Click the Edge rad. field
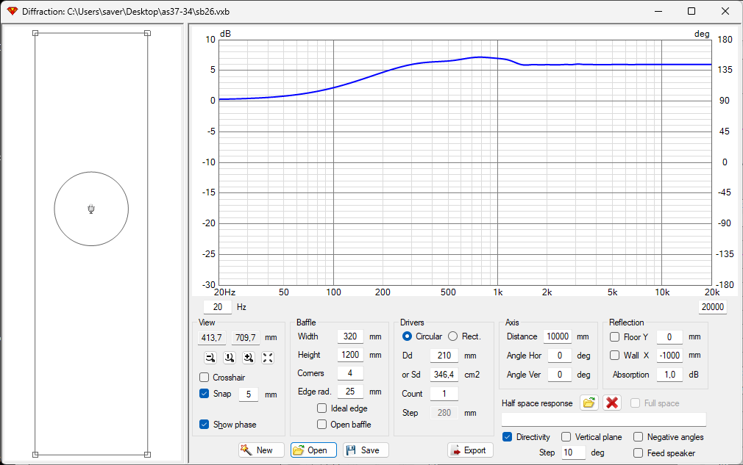 (350, 392)
